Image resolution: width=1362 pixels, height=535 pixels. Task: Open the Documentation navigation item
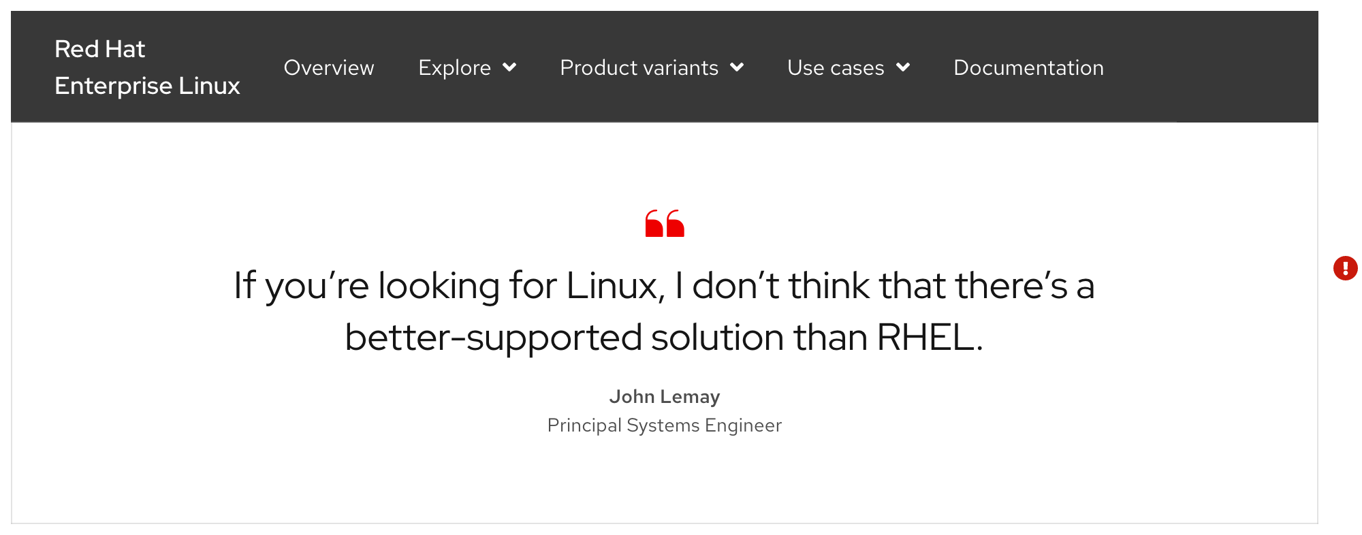pyautogui.click(x=1028, y=68)
